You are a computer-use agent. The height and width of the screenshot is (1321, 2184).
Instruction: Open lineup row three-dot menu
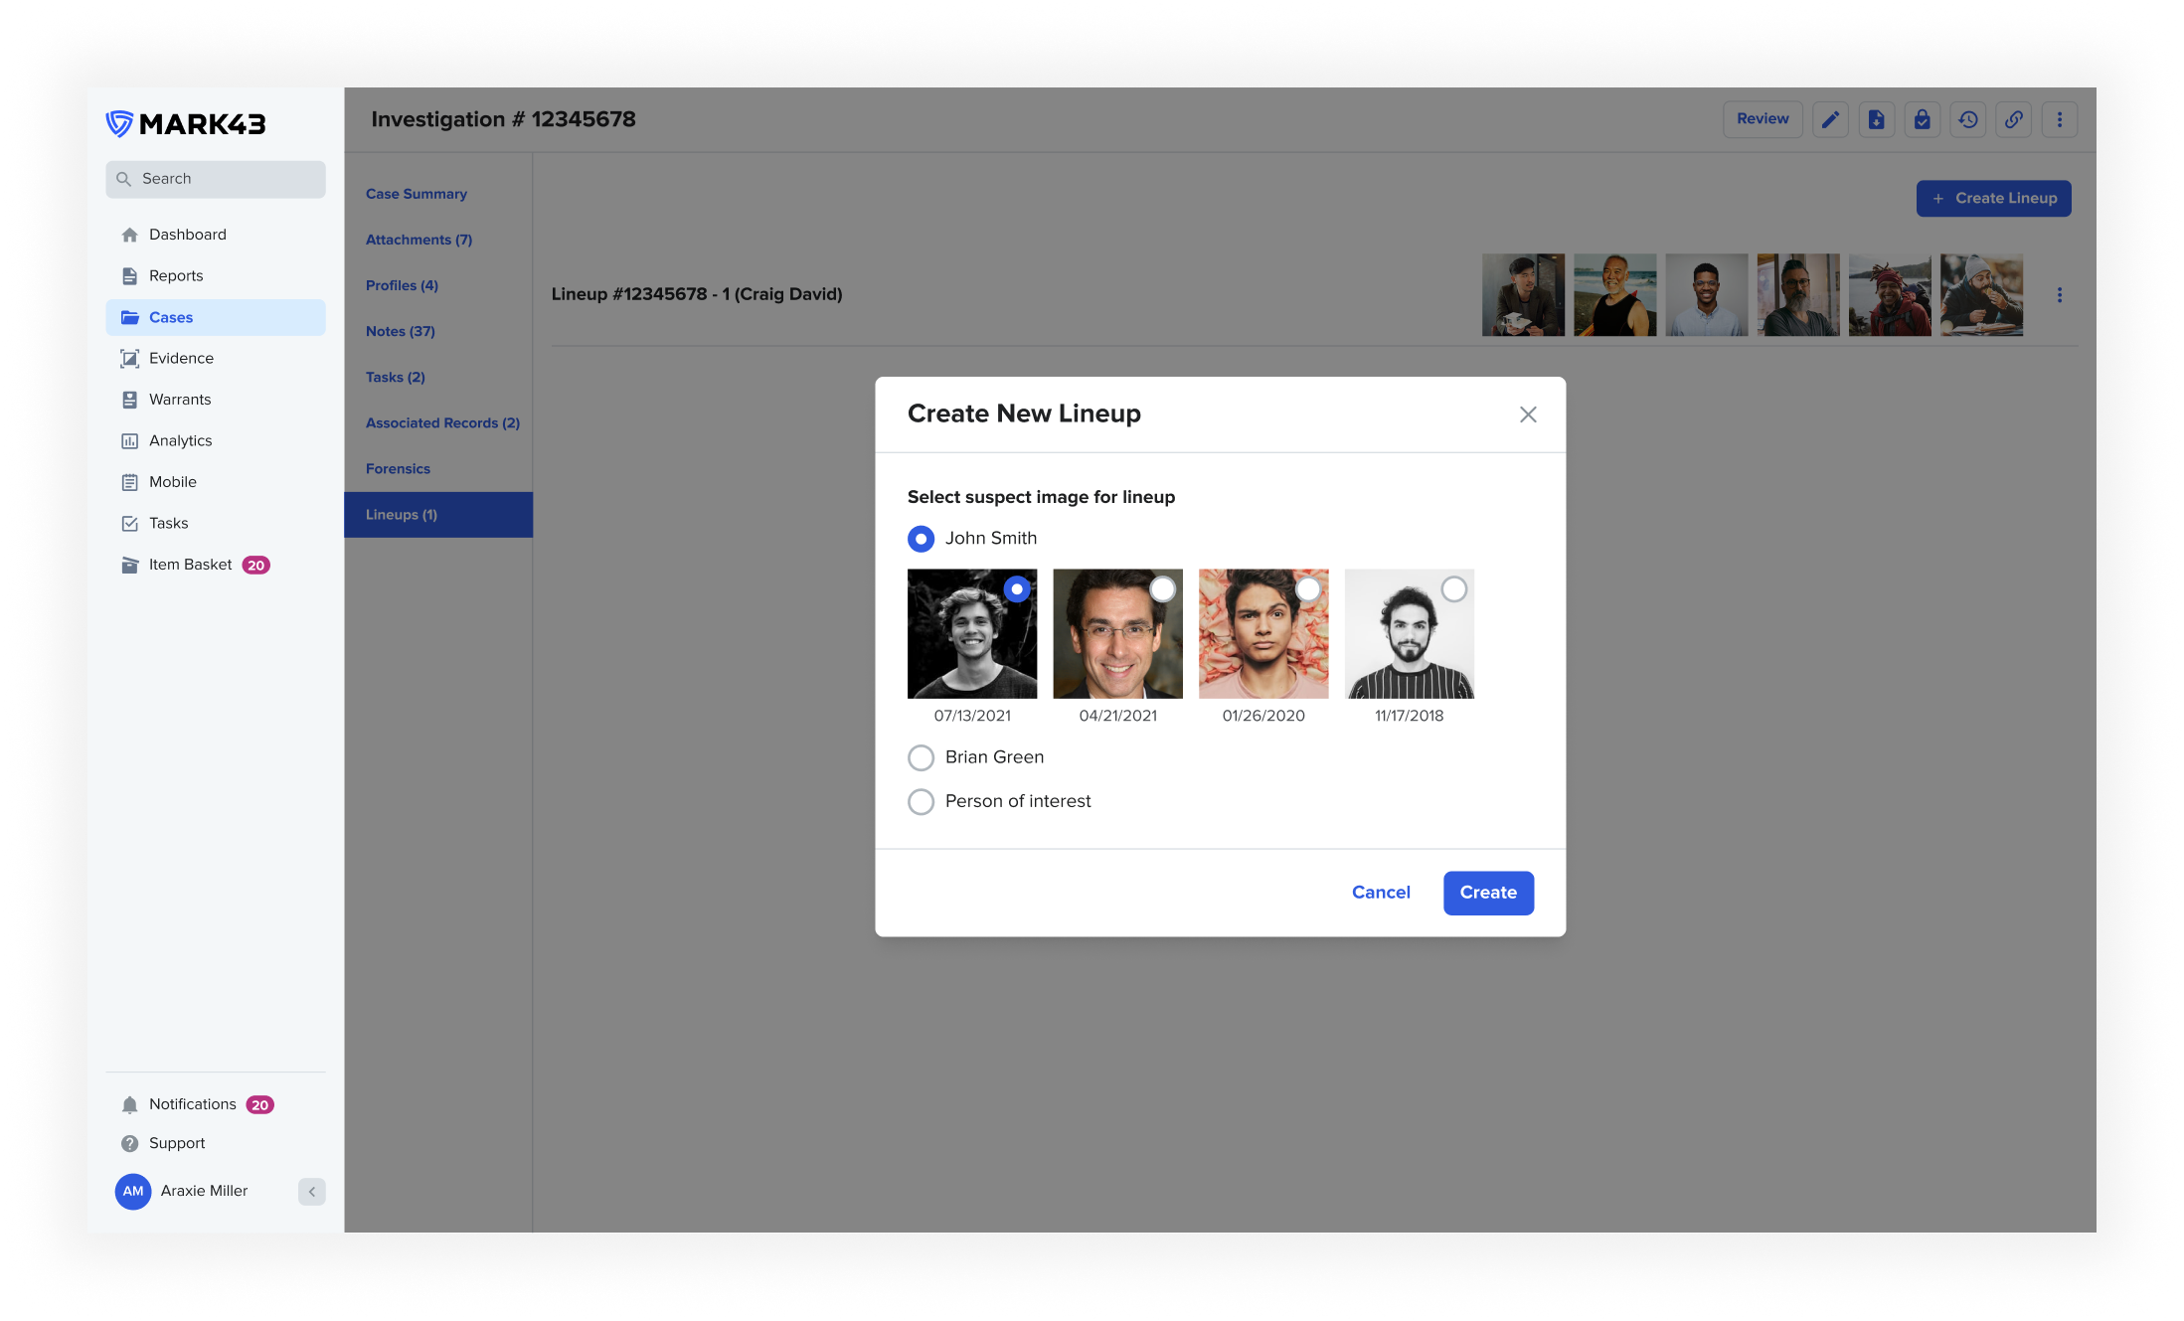coord(2059,295)
